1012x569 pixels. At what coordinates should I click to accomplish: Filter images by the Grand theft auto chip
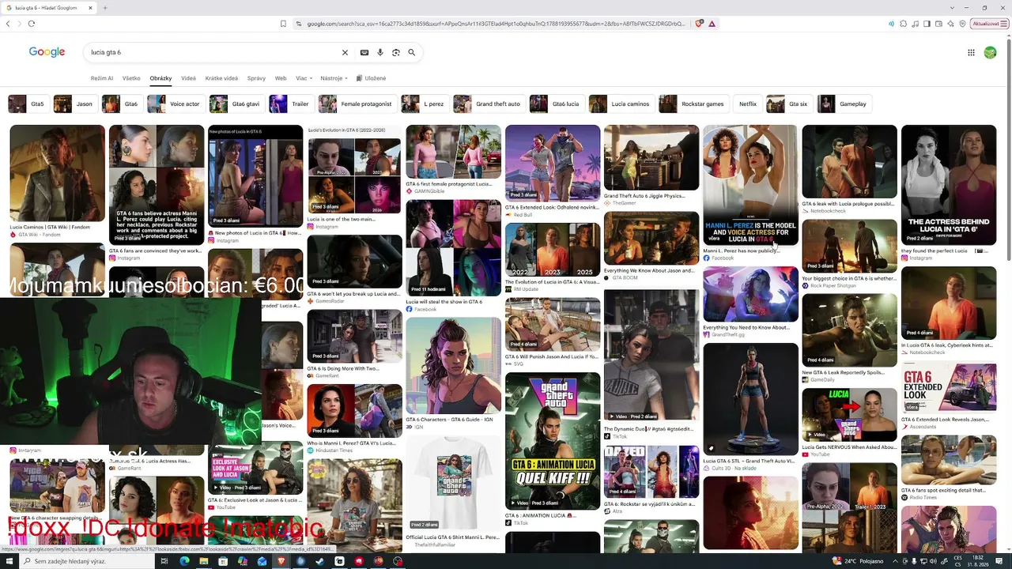pos(489,104)
